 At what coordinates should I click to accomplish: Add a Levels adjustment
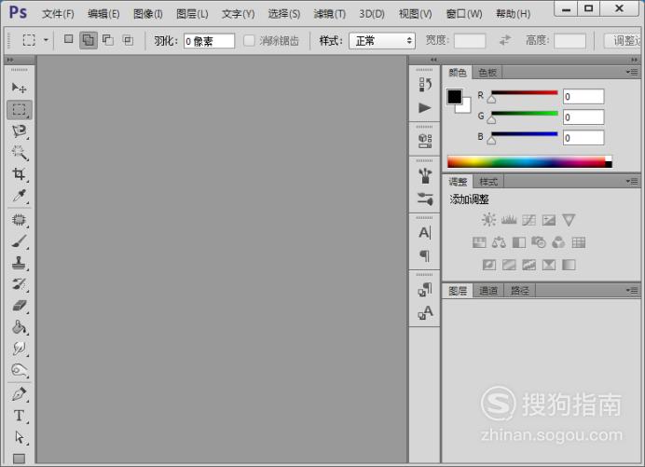[509, 220]
